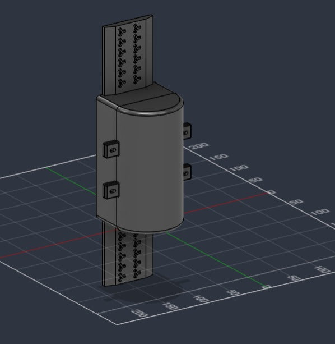Select the upper right mounting bracket
The width and height of the screenshot is (335, 344).
(187, 131)
